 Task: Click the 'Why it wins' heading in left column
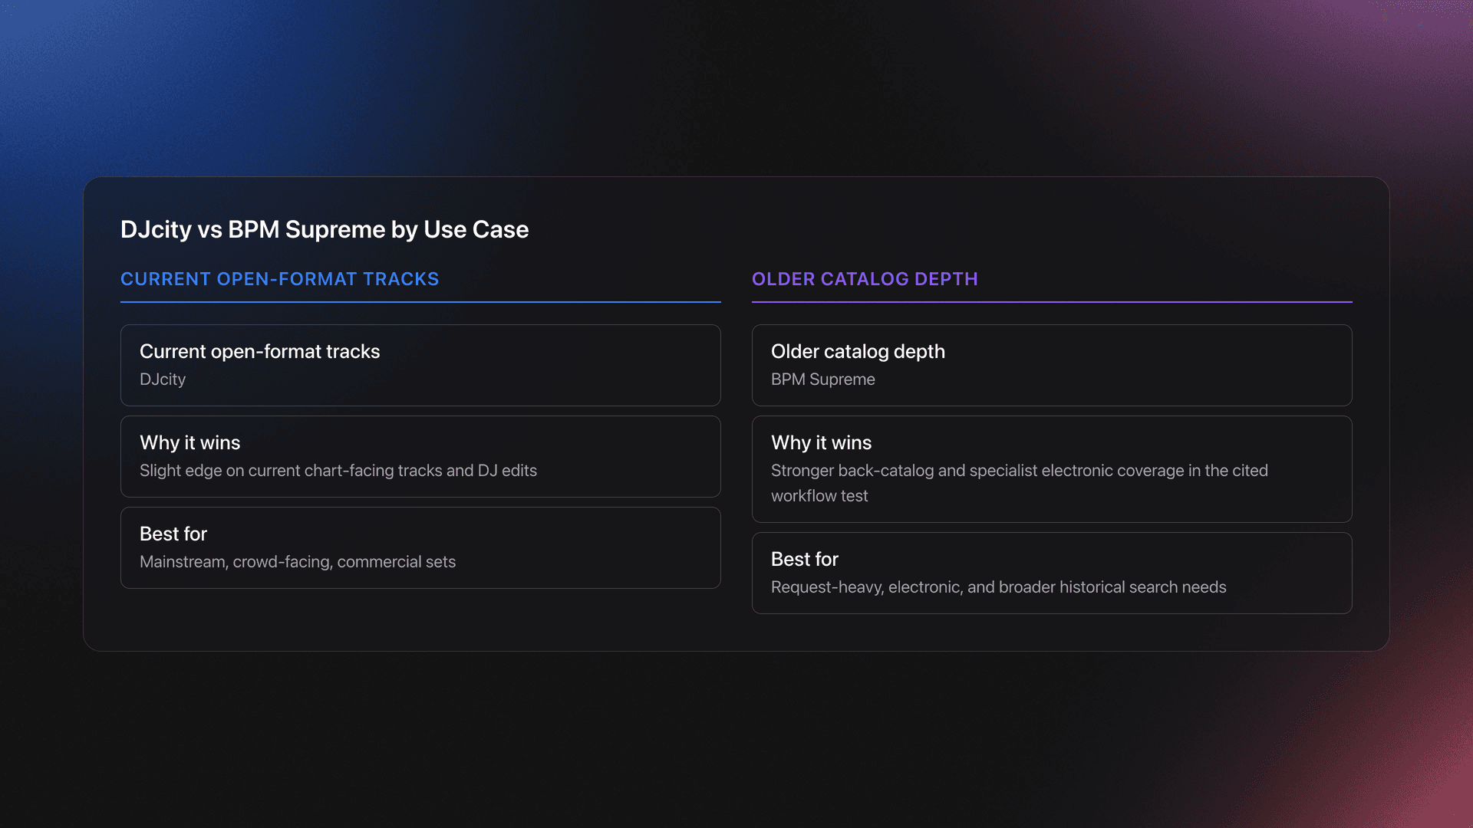click(189, 442)
